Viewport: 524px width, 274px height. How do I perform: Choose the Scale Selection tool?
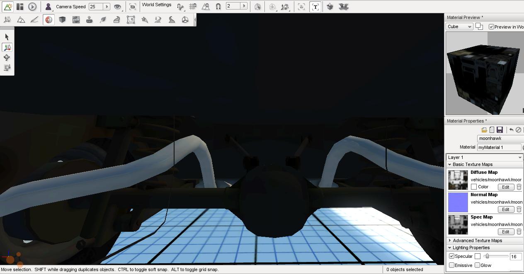point(7,67)
